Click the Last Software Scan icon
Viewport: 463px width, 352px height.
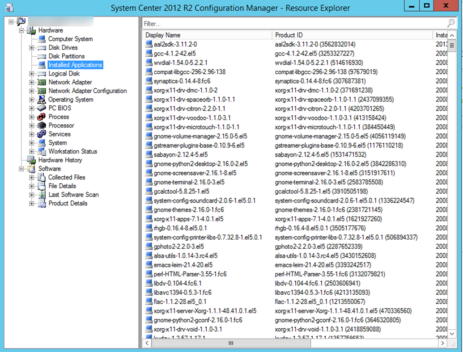pos(42,195)
